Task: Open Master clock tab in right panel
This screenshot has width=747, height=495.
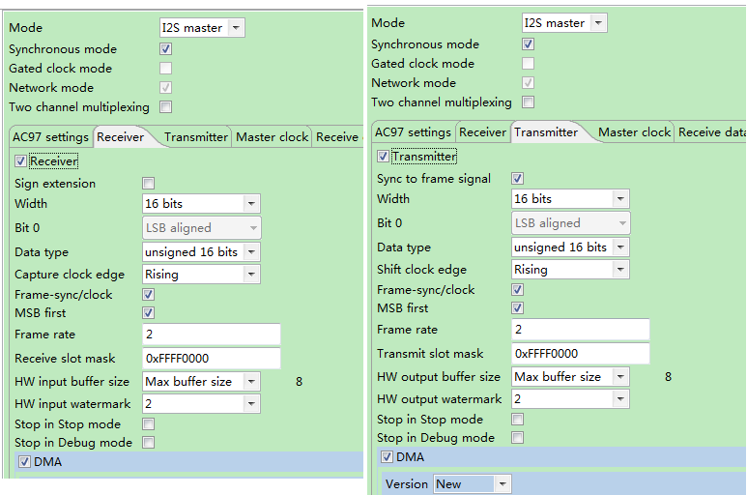Action: coord(634,132)
